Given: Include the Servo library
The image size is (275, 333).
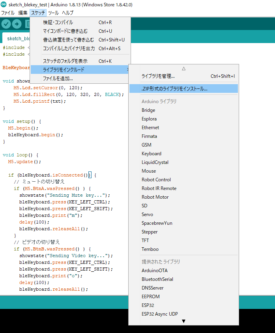Looking at the screenshot, I should click(183, 214).
